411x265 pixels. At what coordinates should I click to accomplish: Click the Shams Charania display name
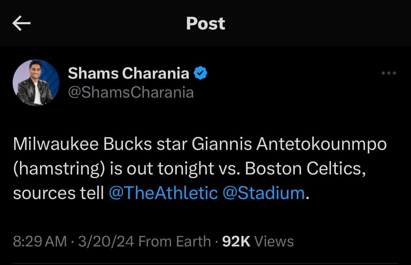tap(129, 73)
